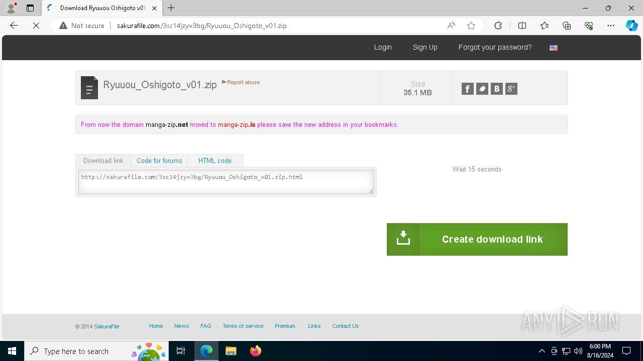Open notification center icon

pos(626,351)
